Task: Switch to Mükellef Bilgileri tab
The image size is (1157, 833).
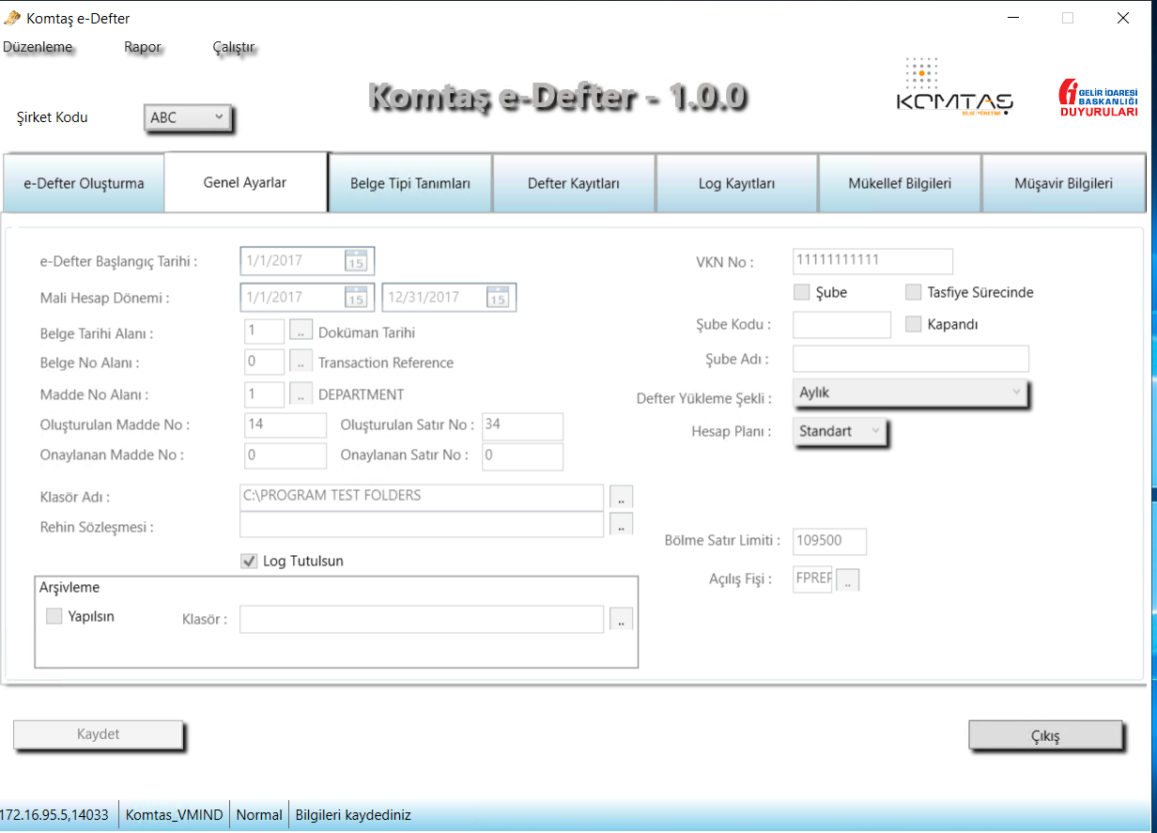Action: tap(900, 183)
